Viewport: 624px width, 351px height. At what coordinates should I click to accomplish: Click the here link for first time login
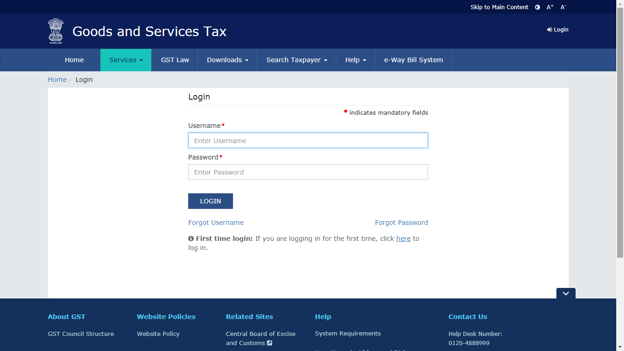pos(403,238)
